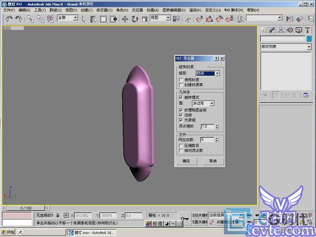Select the Select and Link tool
Image resolution: width=316 pixels, height=237 pixels.
point(31,19)
